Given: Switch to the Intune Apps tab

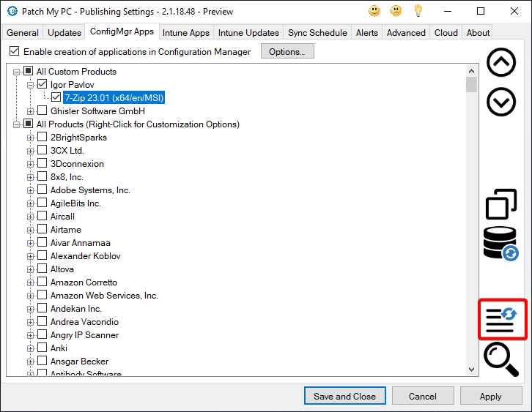Looking at the screenshot, I should pyautogui.click(x=185, y=33).
